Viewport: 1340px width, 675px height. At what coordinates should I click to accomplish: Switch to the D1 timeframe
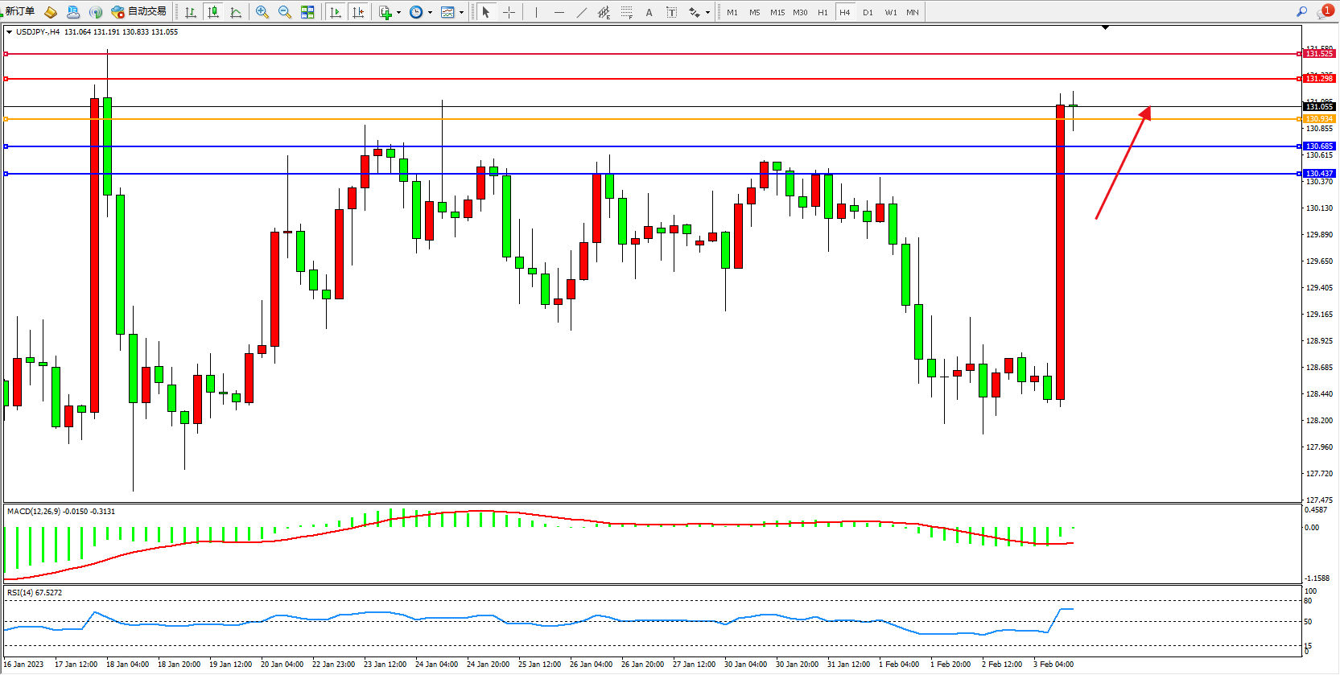tap(868, 12)
